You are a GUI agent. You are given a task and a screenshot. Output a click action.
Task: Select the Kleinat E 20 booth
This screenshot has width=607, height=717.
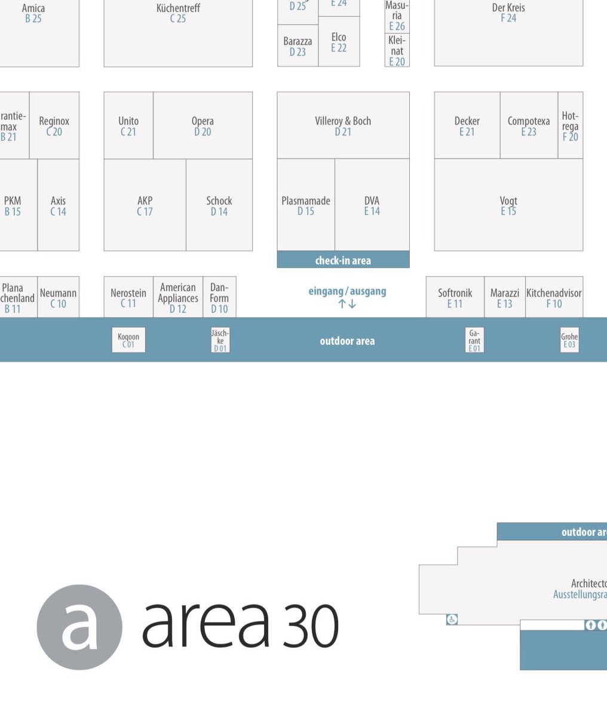point(397,50)
